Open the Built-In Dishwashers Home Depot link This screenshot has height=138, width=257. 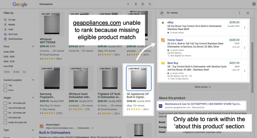[x=54, y=132]
